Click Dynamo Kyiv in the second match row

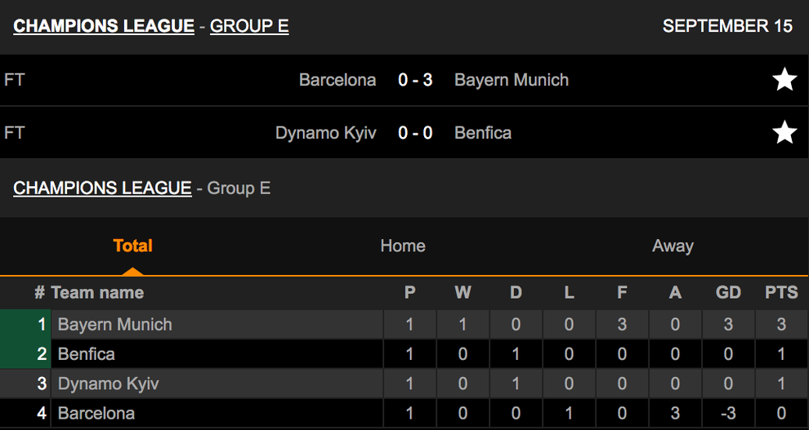[326, 132]
